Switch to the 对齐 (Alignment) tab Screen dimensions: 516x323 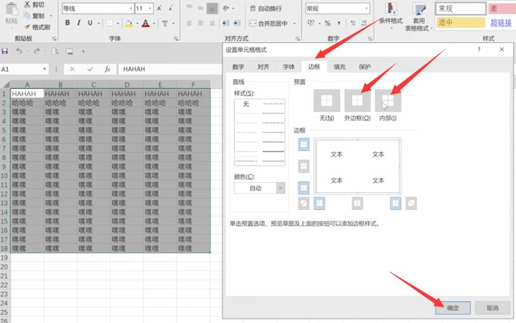263,67
